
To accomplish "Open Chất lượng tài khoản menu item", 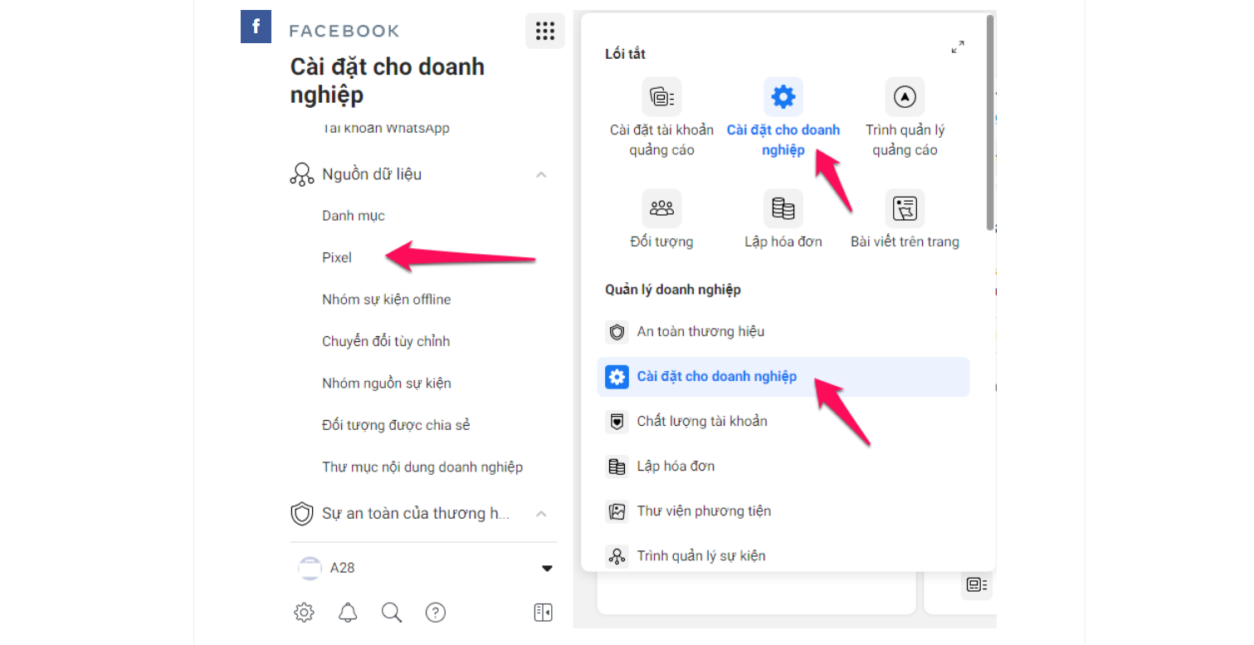I will pos(701,422).
